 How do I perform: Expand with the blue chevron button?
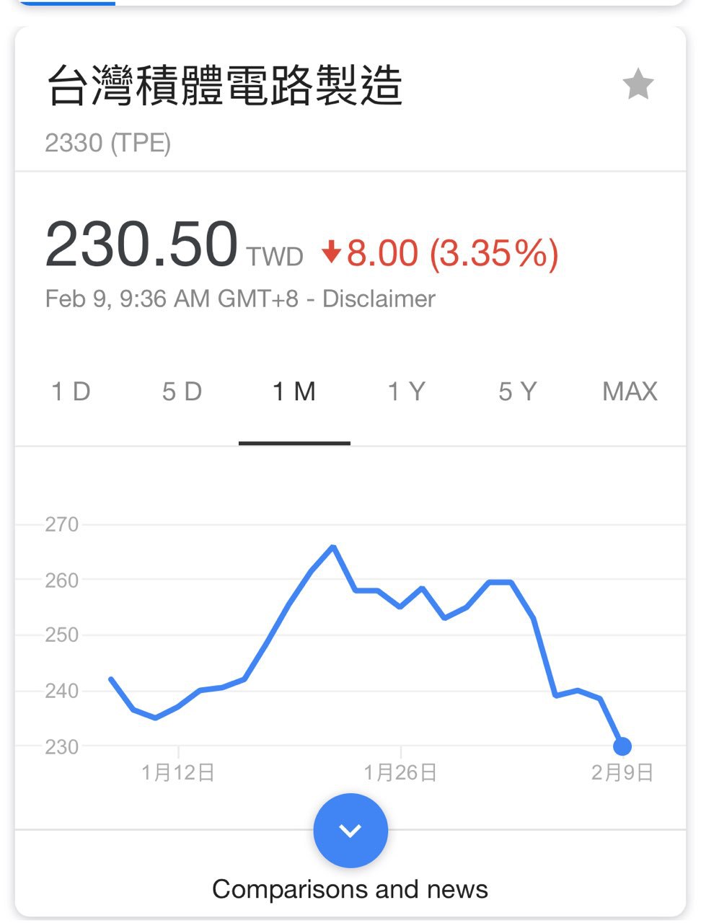pos(350,830)
